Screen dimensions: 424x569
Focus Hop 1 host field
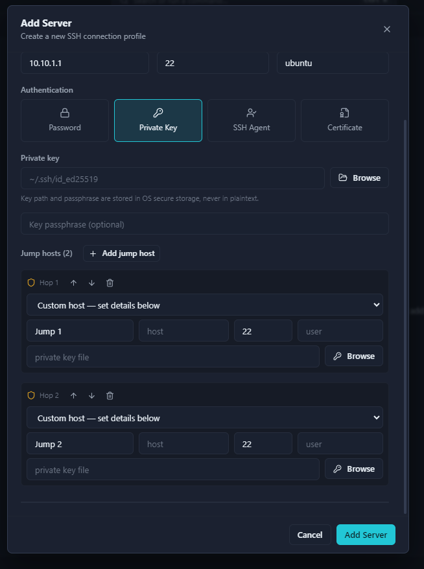183,331
